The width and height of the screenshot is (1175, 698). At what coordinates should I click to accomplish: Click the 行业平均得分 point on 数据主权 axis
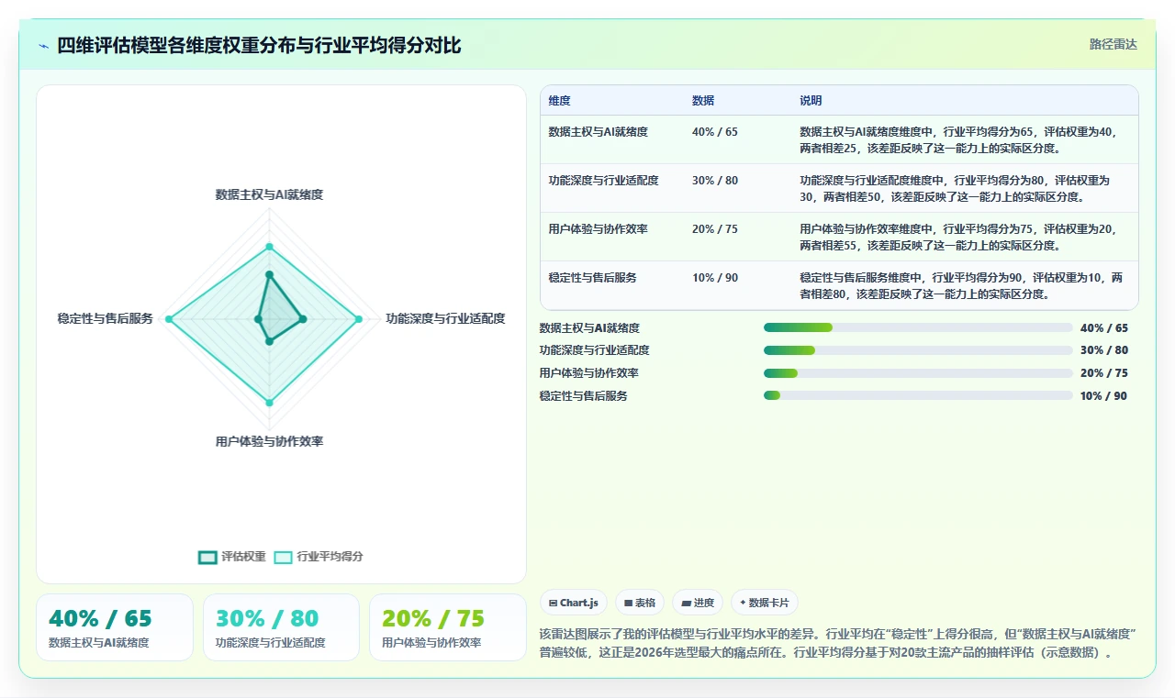(269, 247)
